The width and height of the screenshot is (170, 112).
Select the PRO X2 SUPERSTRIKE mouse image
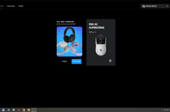click(x=101, y=45)
